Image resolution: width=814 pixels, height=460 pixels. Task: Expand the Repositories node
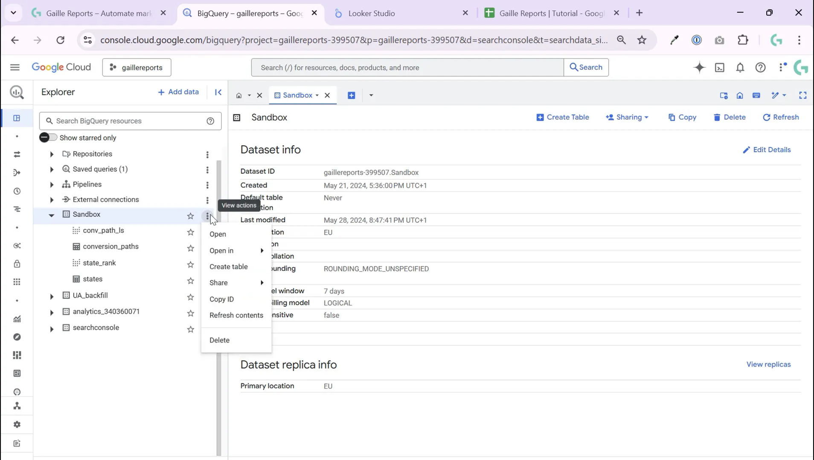52,154
